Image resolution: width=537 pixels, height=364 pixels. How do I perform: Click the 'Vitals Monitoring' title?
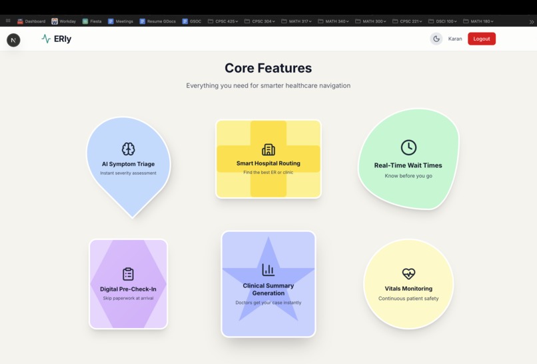(x=408, y=289)
